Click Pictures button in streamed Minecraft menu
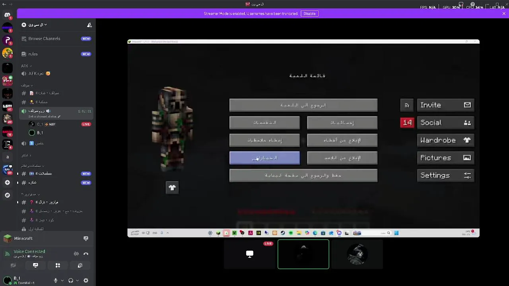This screenshot has height=286, width=509. click(445, 158)
